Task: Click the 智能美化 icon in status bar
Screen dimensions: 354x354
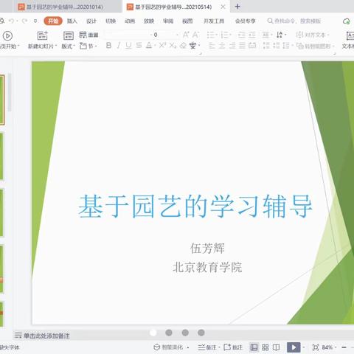Action: pyautogui.click(x=157, y=347)
